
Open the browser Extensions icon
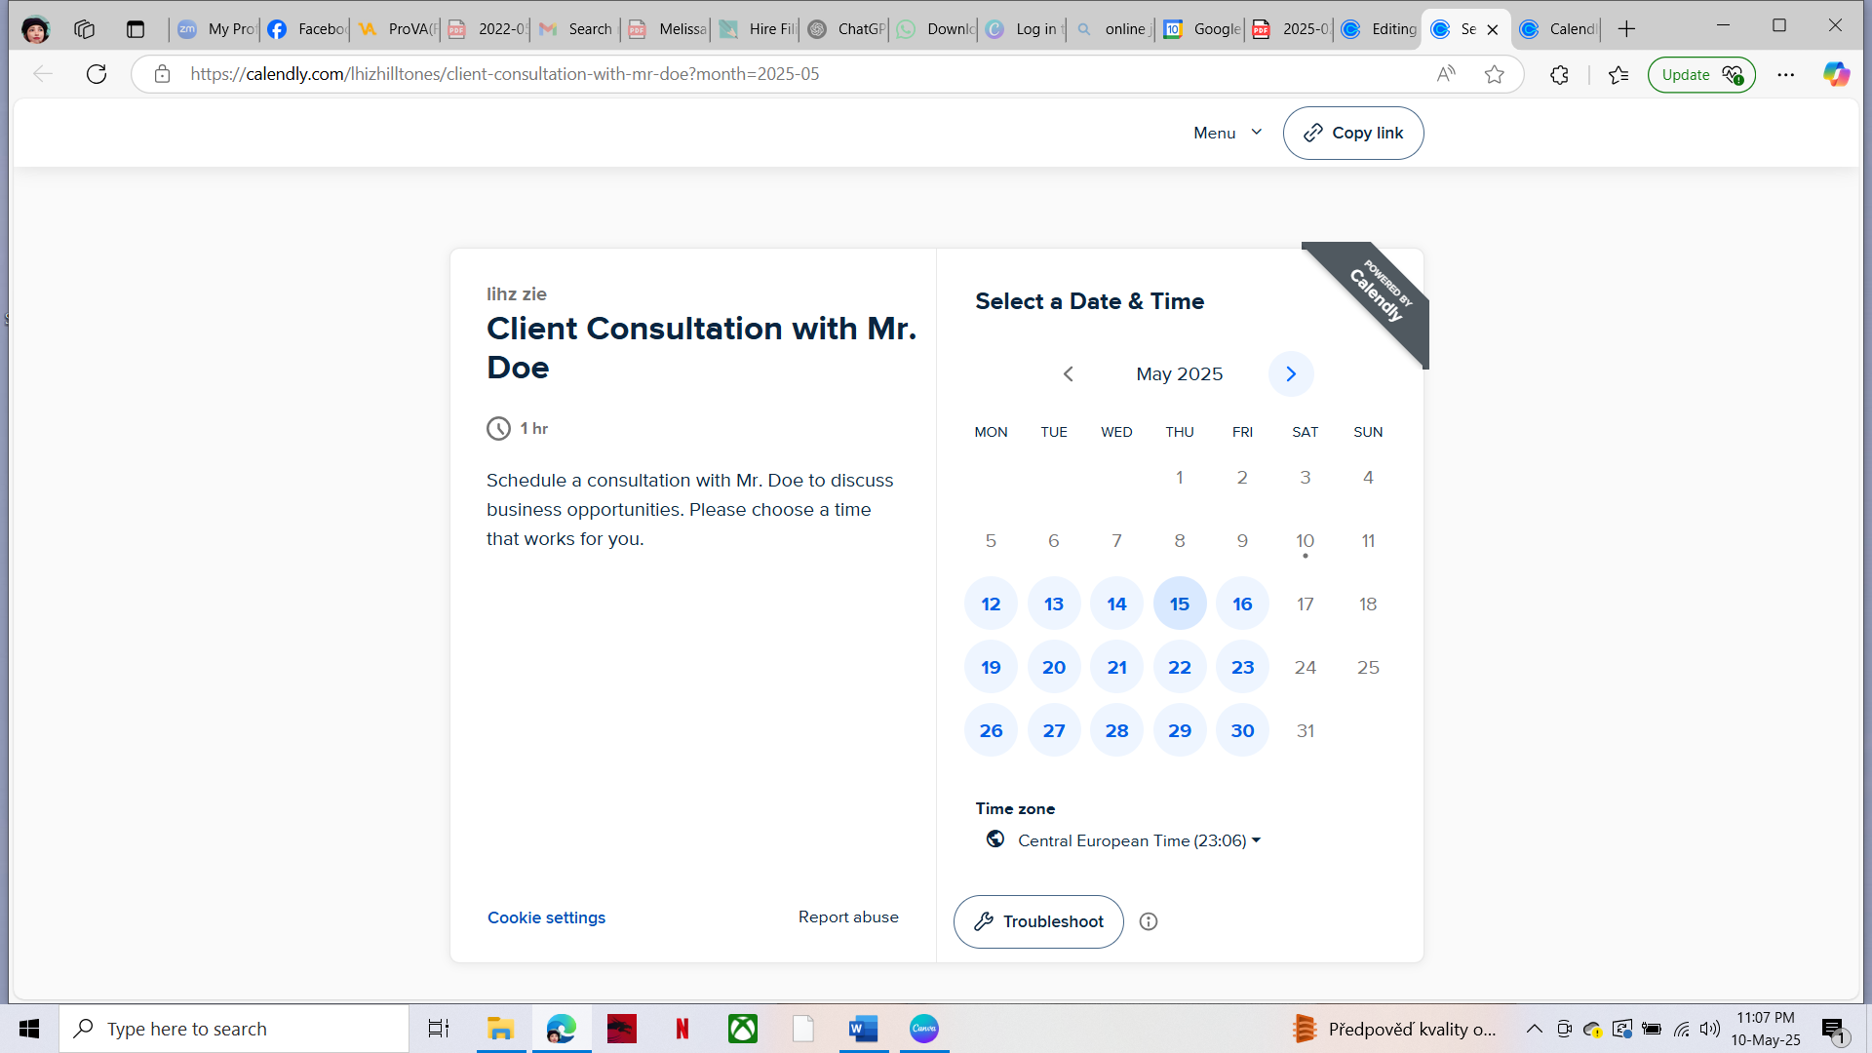[x=1559, y=74]
